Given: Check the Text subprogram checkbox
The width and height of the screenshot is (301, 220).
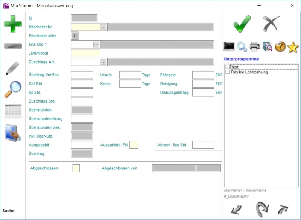Looking at the screenshot, I should click(227, 67).
